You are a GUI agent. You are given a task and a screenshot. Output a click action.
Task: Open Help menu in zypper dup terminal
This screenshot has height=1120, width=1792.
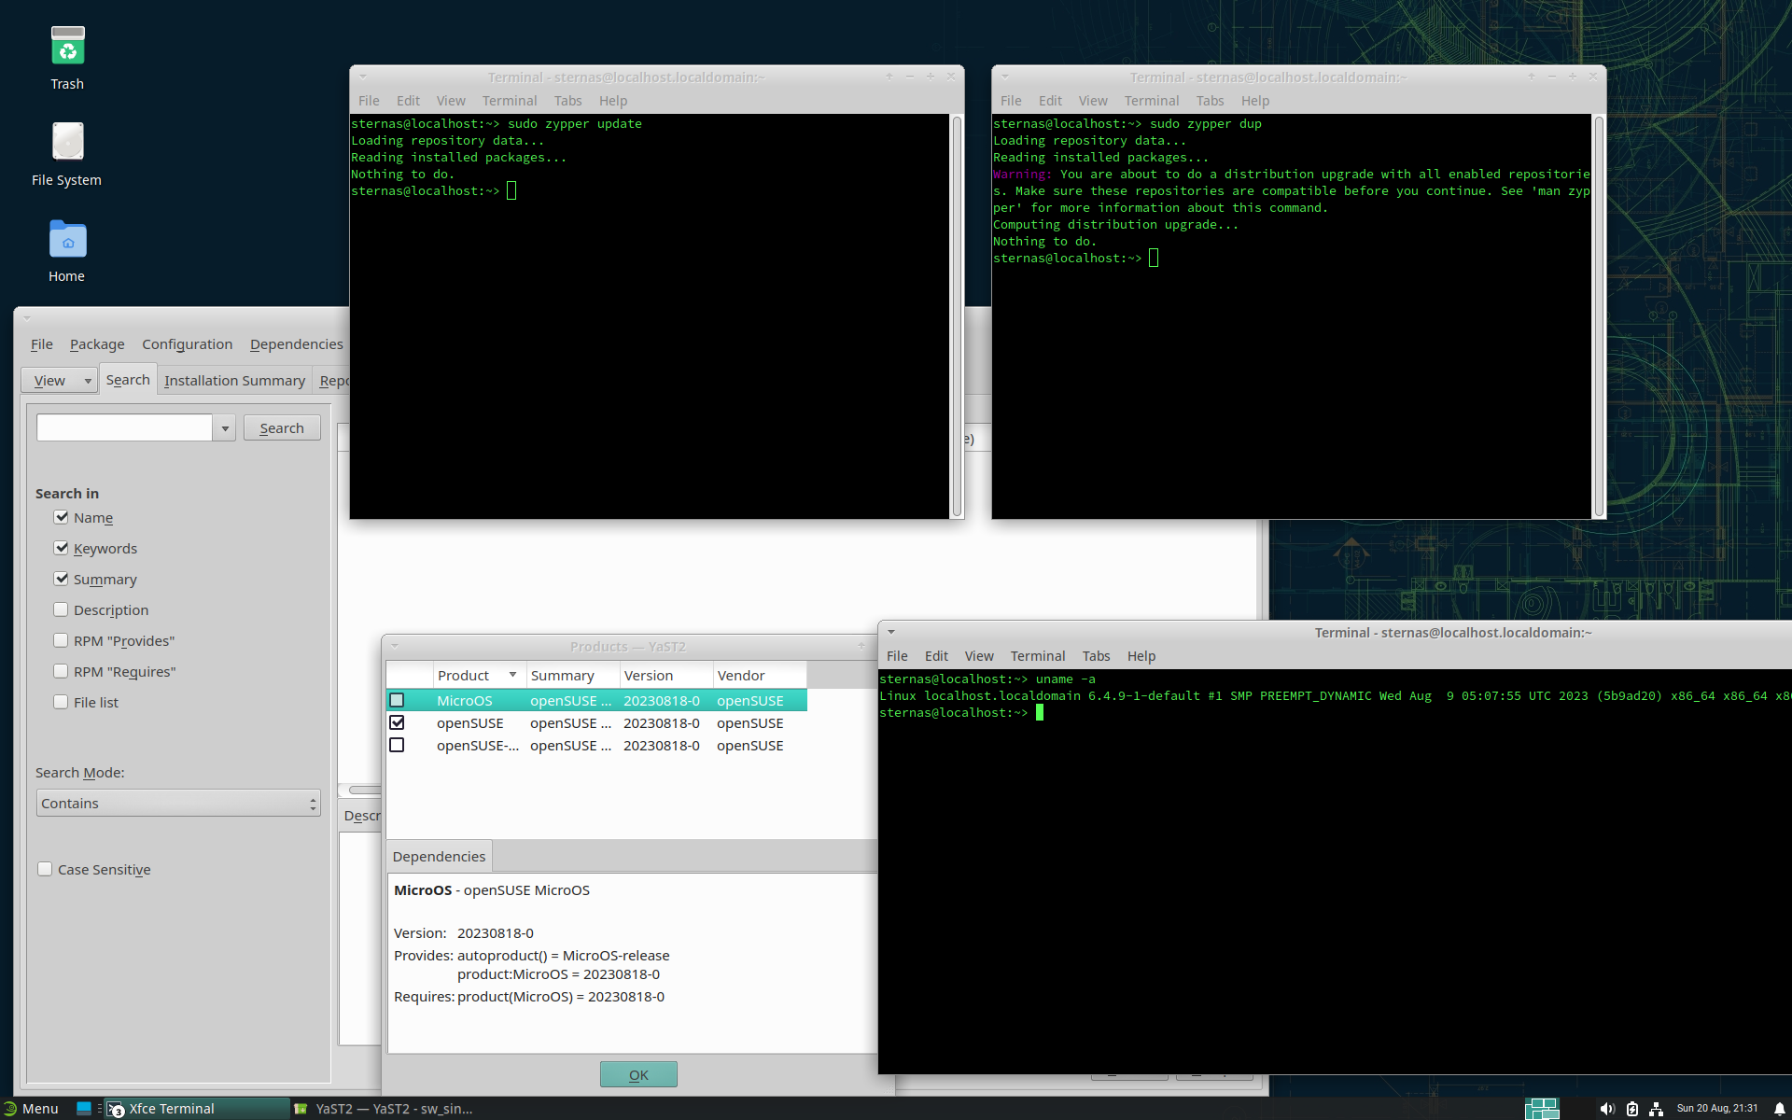[1255, 100]
